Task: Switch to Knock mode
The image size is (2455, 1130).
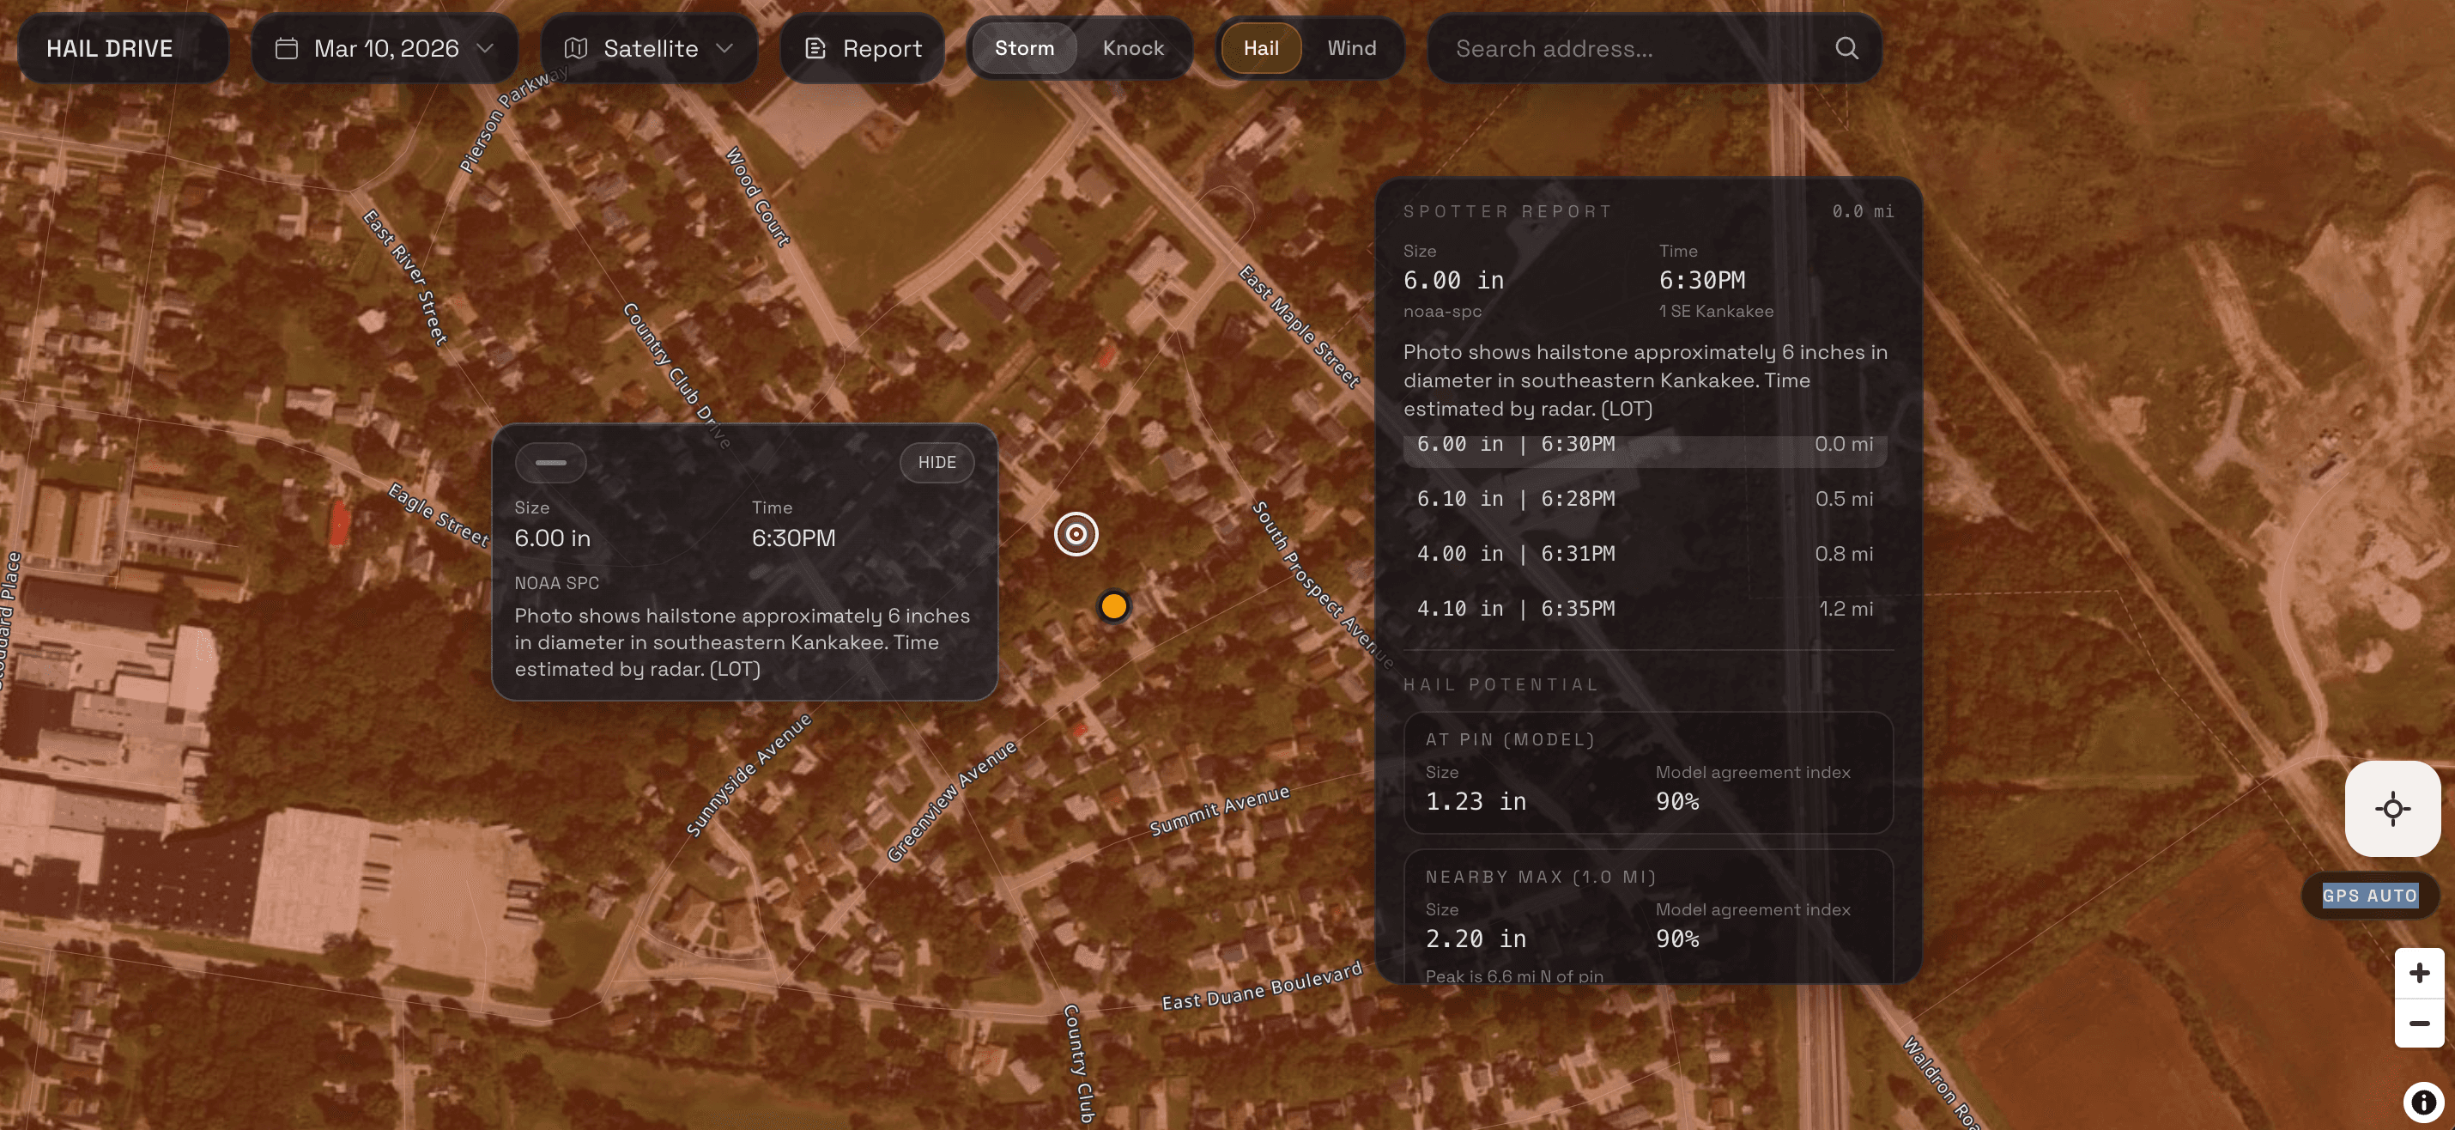Action: coord(1132,48)
